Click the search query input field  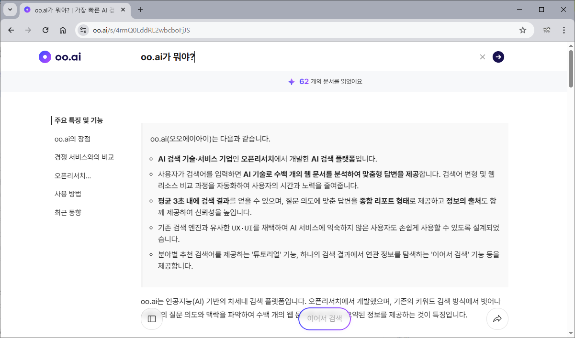coord(306,57)
